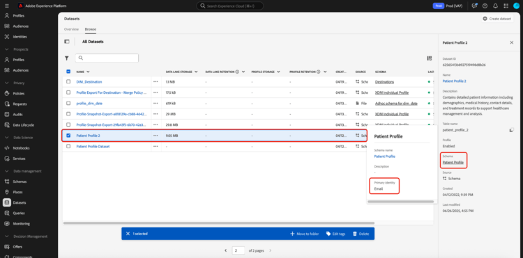Toggle the select-all datasets checkbox
This screenshot has width=523, height=258.
pos(68,72)
